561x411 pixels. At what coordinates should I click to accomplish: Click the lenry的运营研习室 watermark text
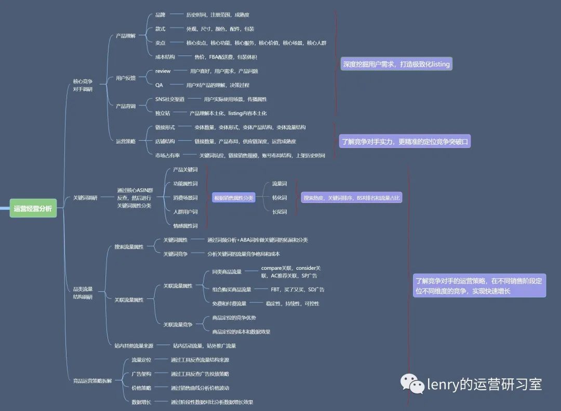tap(485, 385)
